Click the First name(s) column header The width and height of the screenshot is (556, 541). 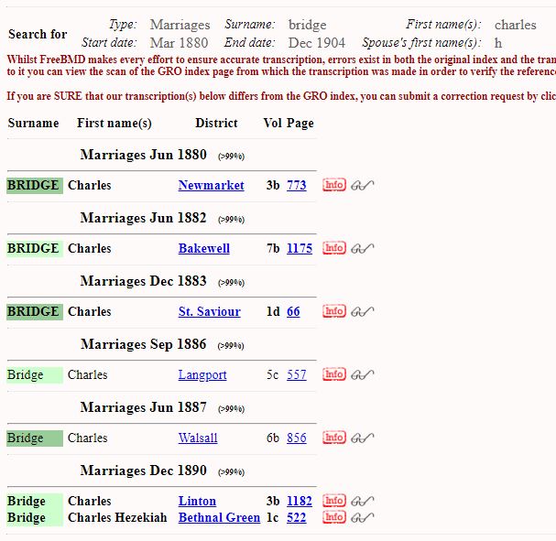pos(114,123)
